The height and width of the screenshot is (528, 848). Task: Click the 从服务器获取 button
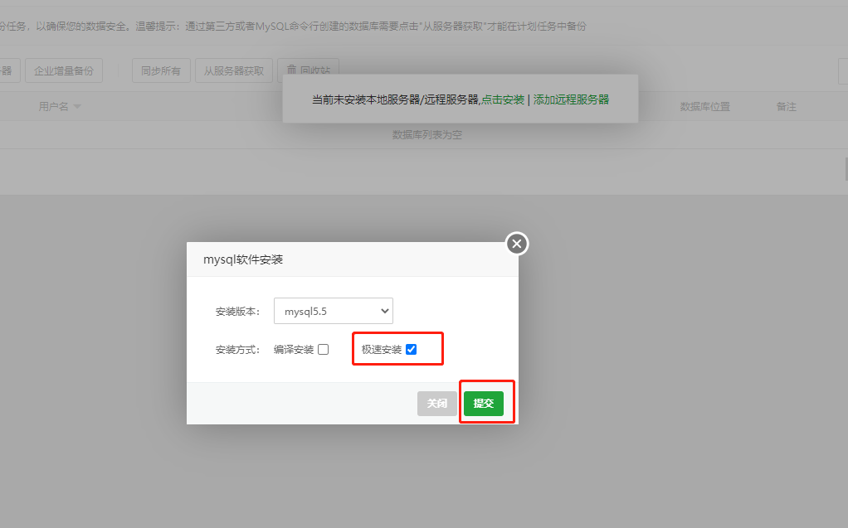click(234, 71)
